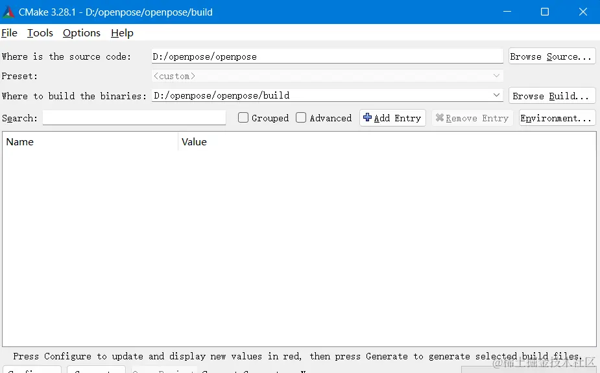Click the Remove Entry button

pyautogui.click(x=472, y=118)
